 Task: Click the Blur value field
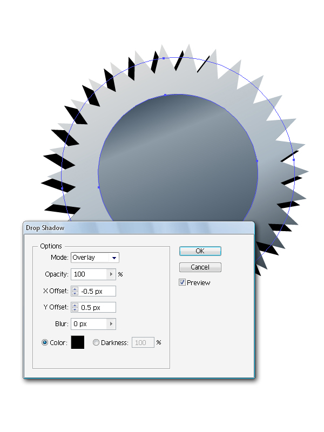[x=89, y=323]
